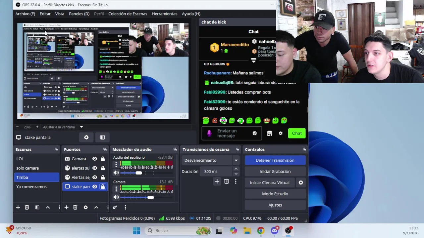Hide the alertas sul source
Image resolution: width=424 pixels, height=238 pixels.
click(x=95, y=168)
